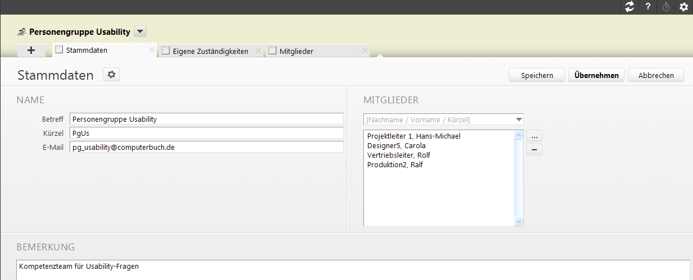Click the Speichern button
693x280 pixels.
click(x=536, y=75)
